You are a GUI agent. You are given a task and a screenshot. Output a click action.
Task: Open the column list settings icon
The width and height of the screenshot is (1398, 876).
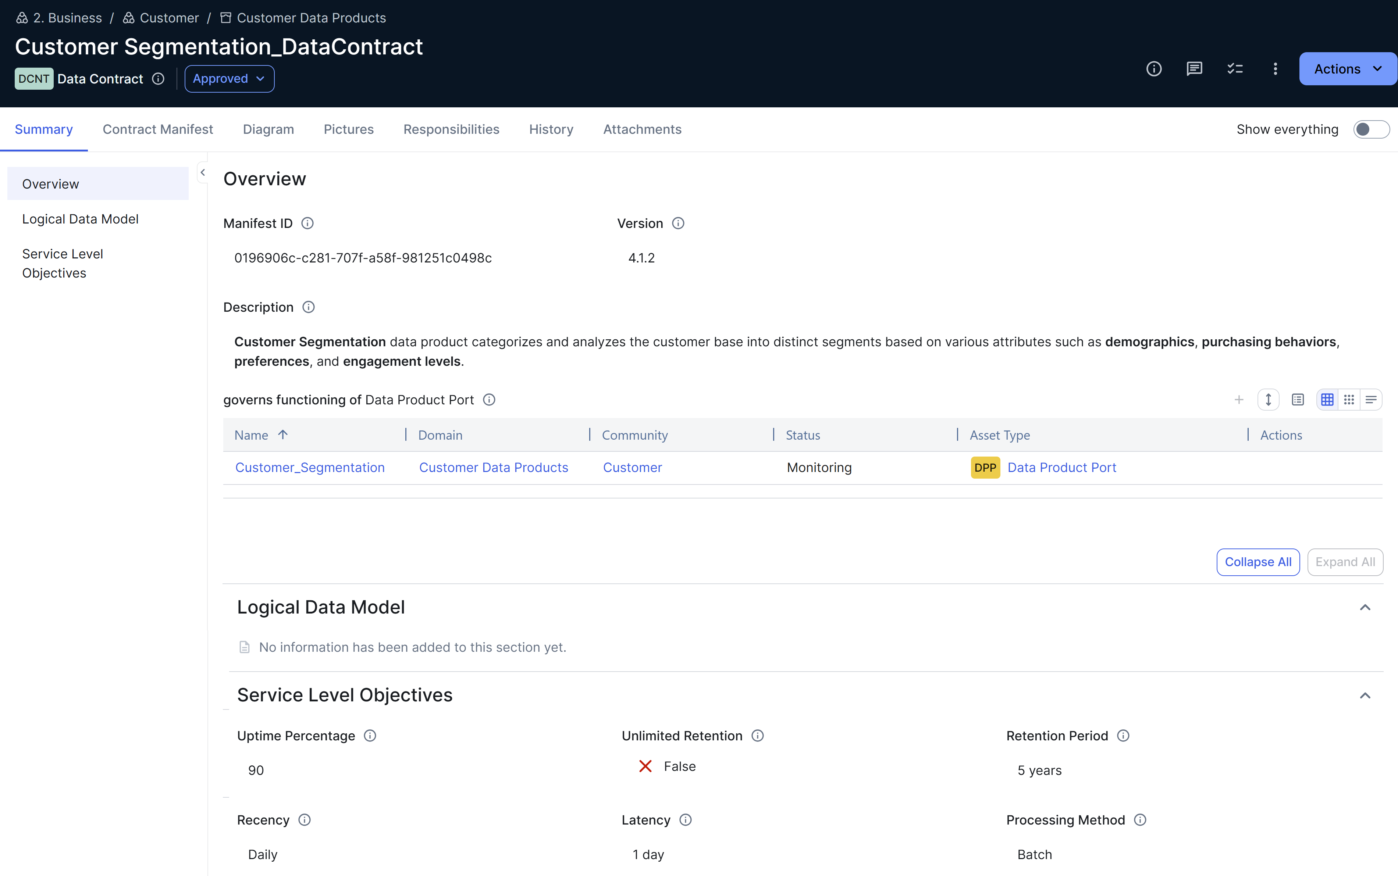pos(1298,400)
